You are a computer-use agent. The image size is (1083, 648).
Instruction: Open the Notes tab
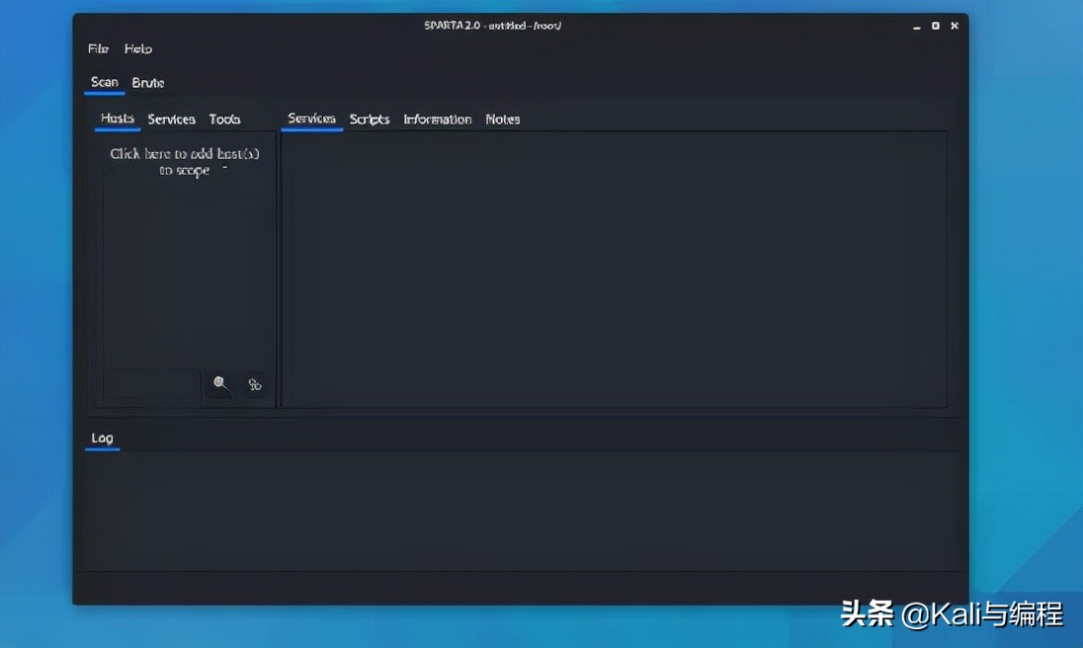[503, 120]
